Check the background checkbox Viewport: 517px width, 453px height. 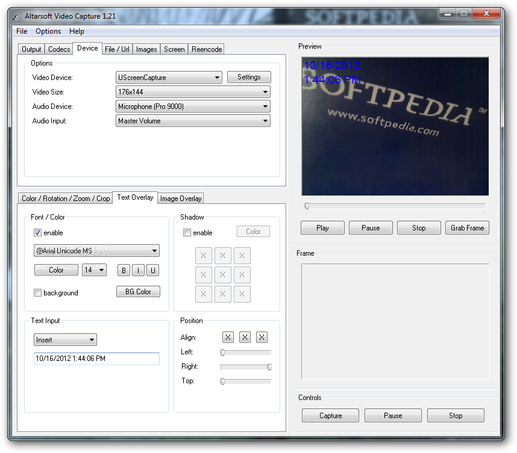click(37, 292)
